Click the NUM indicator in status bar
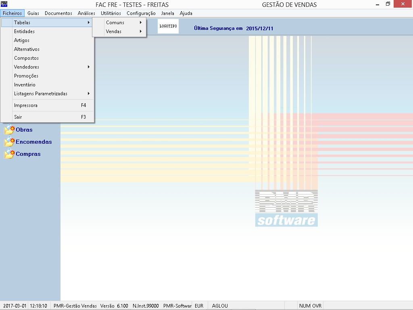The width and height of the screenshot is (413, 310). coord(305,306)
